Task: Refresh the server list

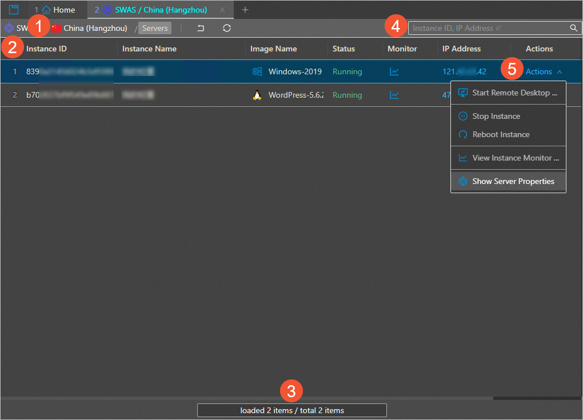Action: 226,27
